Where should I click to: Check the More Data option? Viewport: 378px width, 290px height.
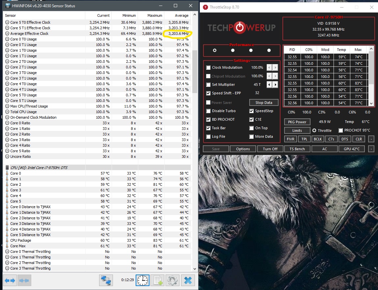click(x=252, y=137)
